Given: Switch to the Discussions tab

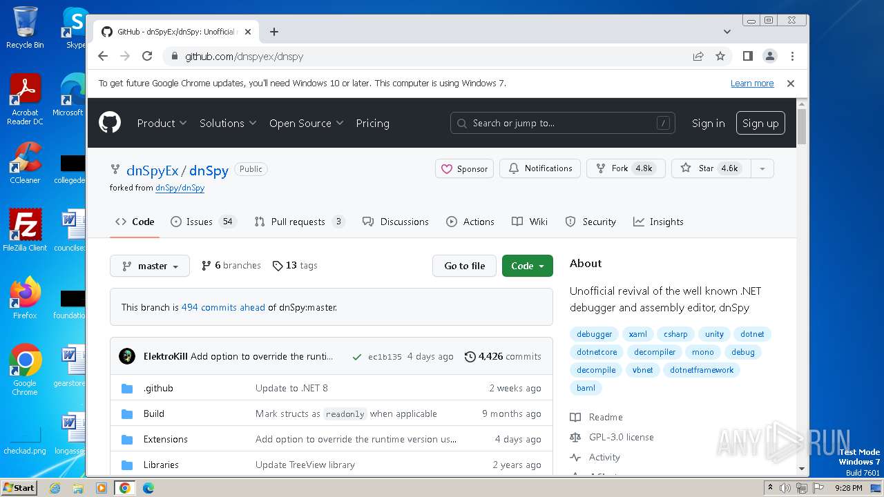Looking at the screenshot, I should (x=396, y=222).
